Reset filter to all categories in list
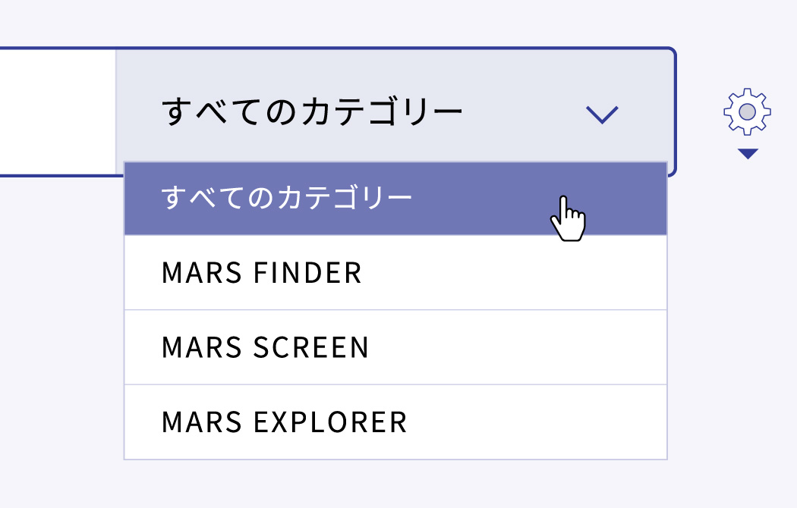 click(x=395, y=199)
